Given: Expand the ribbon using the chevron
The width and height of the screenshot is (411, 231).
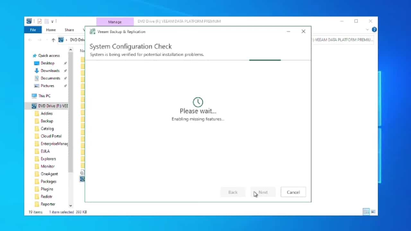Looking at the screenshot, I should (368, 30).
